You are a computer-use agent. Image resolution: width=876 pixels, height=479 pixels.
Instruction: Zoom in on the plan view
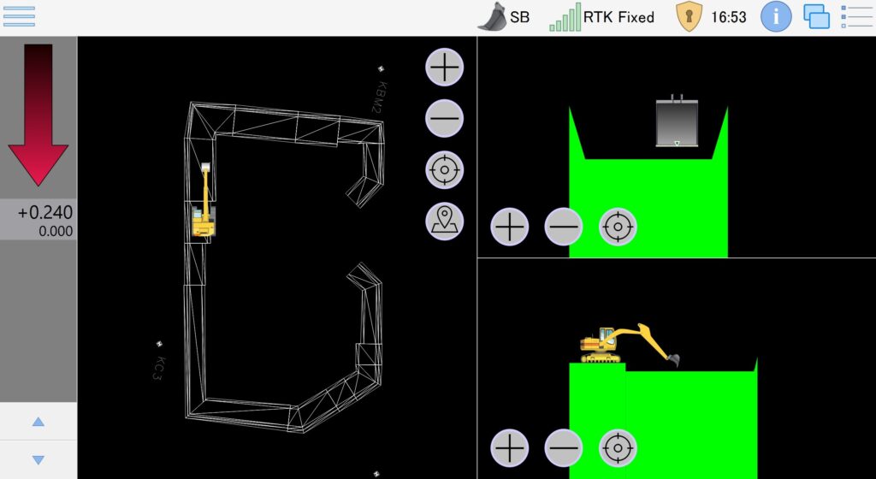coord(445,67)
